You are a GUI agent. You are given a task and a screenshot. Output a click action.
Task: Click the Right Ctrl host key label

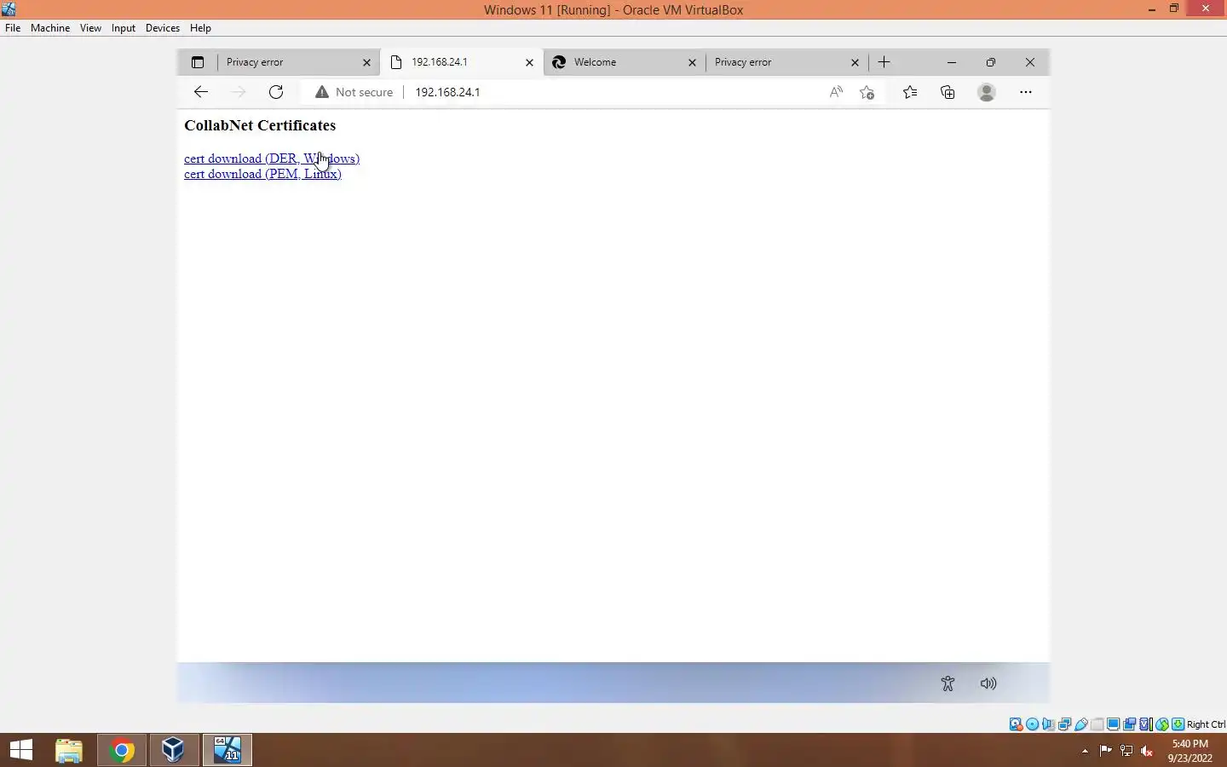[x=1206, y=724]
